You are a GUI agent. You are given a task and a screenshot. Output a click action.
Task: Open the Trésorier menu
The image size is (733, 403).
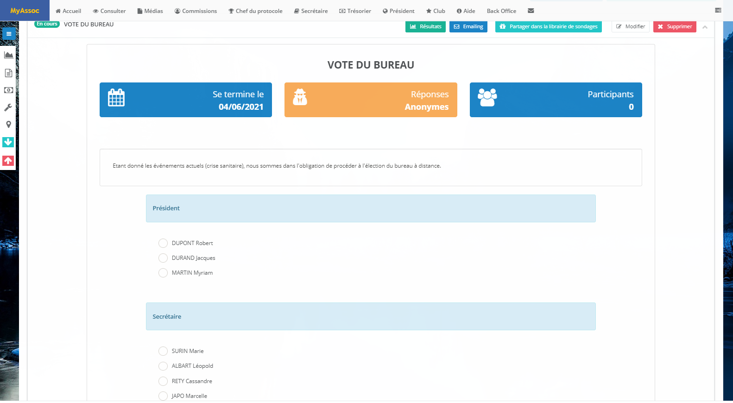pos(355,11)
